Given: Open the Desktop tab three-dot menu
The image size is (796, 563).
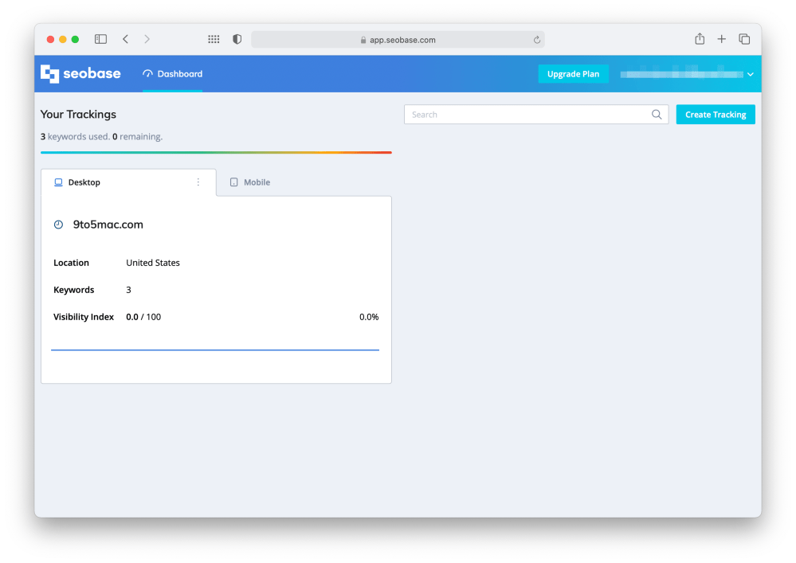Looking at the screenshot, I should (198, 182).
